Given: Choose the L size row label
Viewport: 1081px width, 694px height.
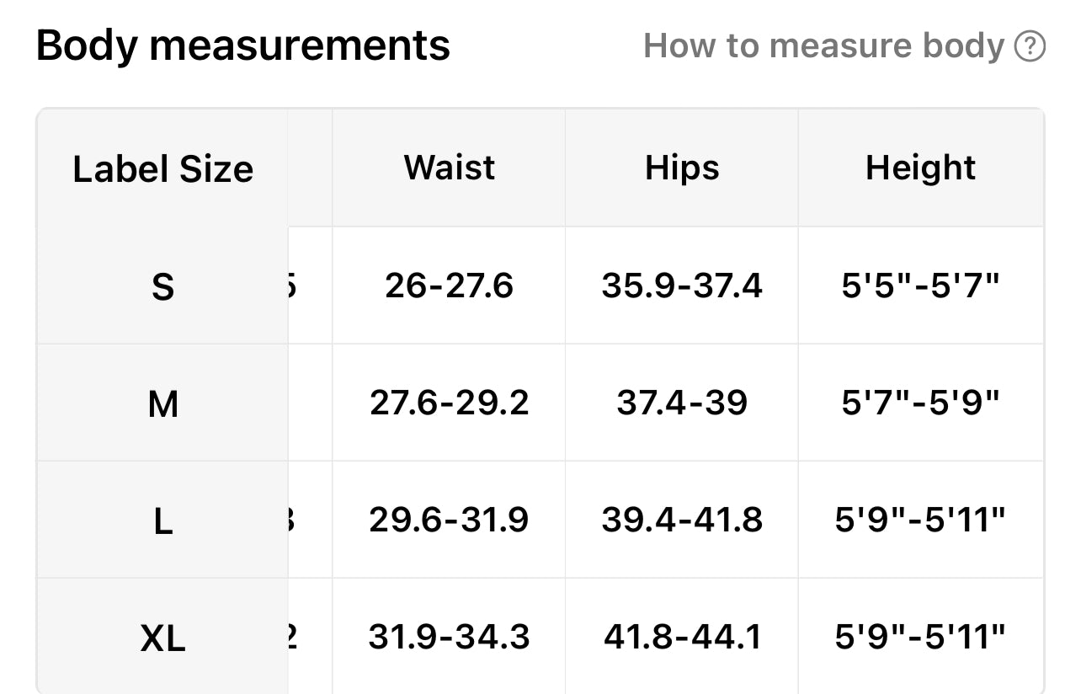Looking at the screenshot, I should coord(162,521).
